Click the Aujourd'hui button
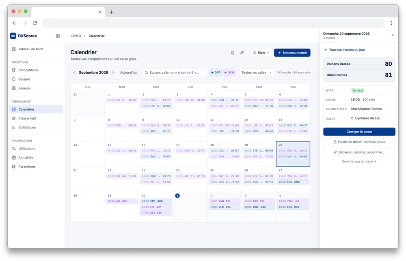The width and height of the screenshot is (406, 261). (x=129, y=73)
